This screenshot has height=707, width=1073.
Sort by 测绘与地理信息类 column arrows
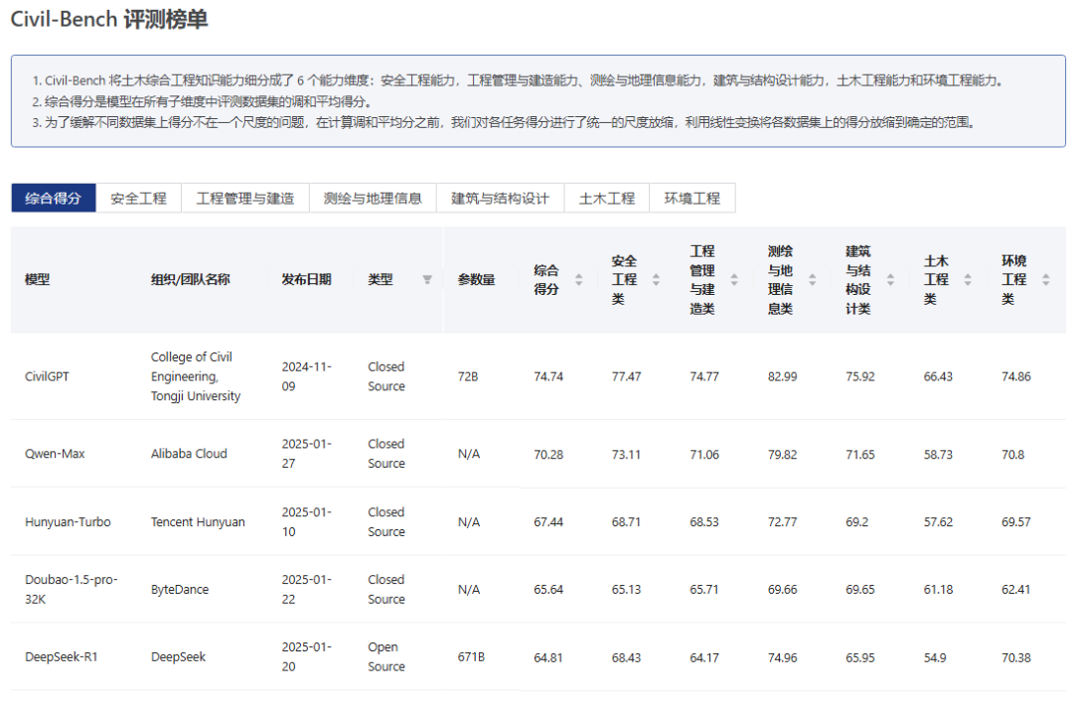click(x=813, y=280)
